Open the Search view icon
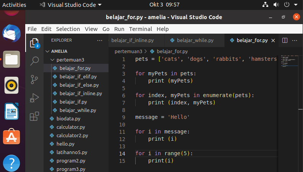The width and height of the screenshot is (303, 172). coord(35,60)
